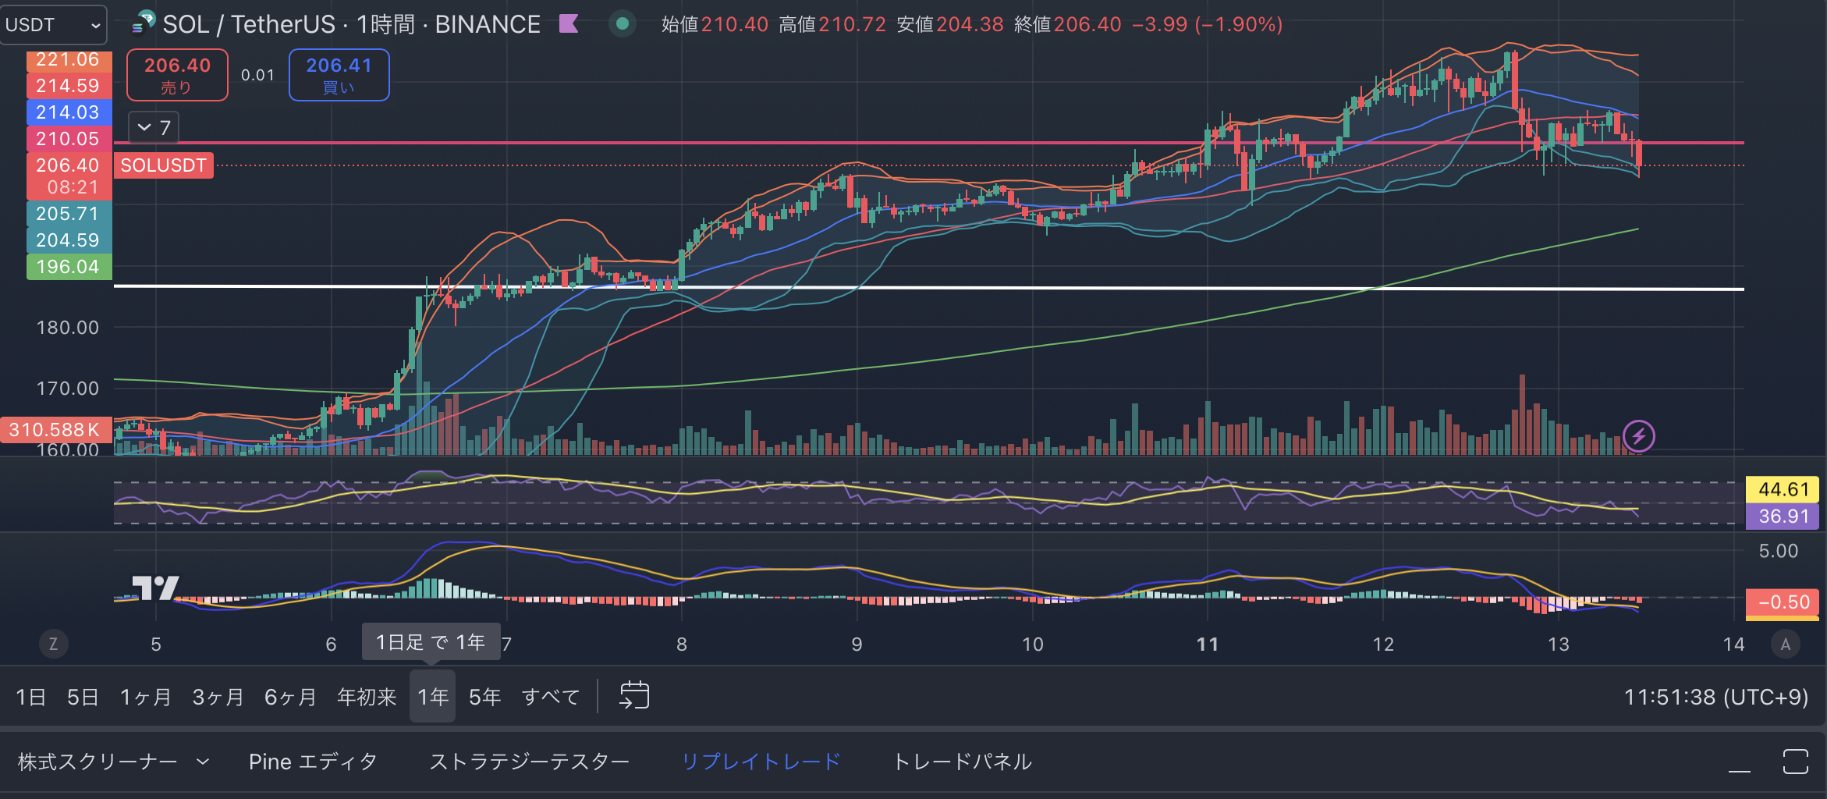Click the 204.59 price label
This screenshot has width=1827, height=799.
pos(69,240)
